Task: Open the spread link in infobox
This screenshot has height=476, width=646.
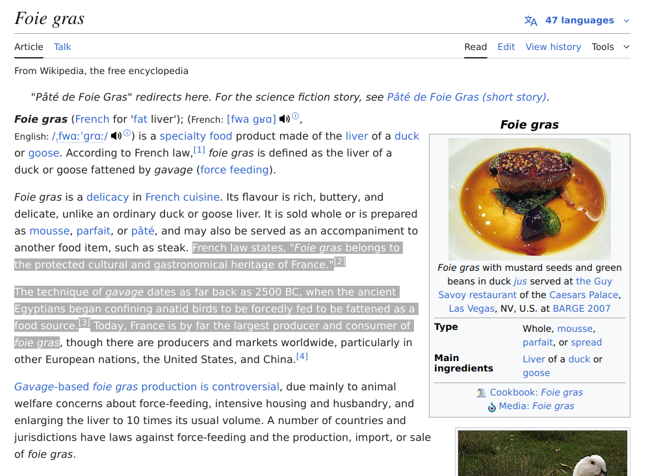Action: pyautogui.click(x=586, y=342)
